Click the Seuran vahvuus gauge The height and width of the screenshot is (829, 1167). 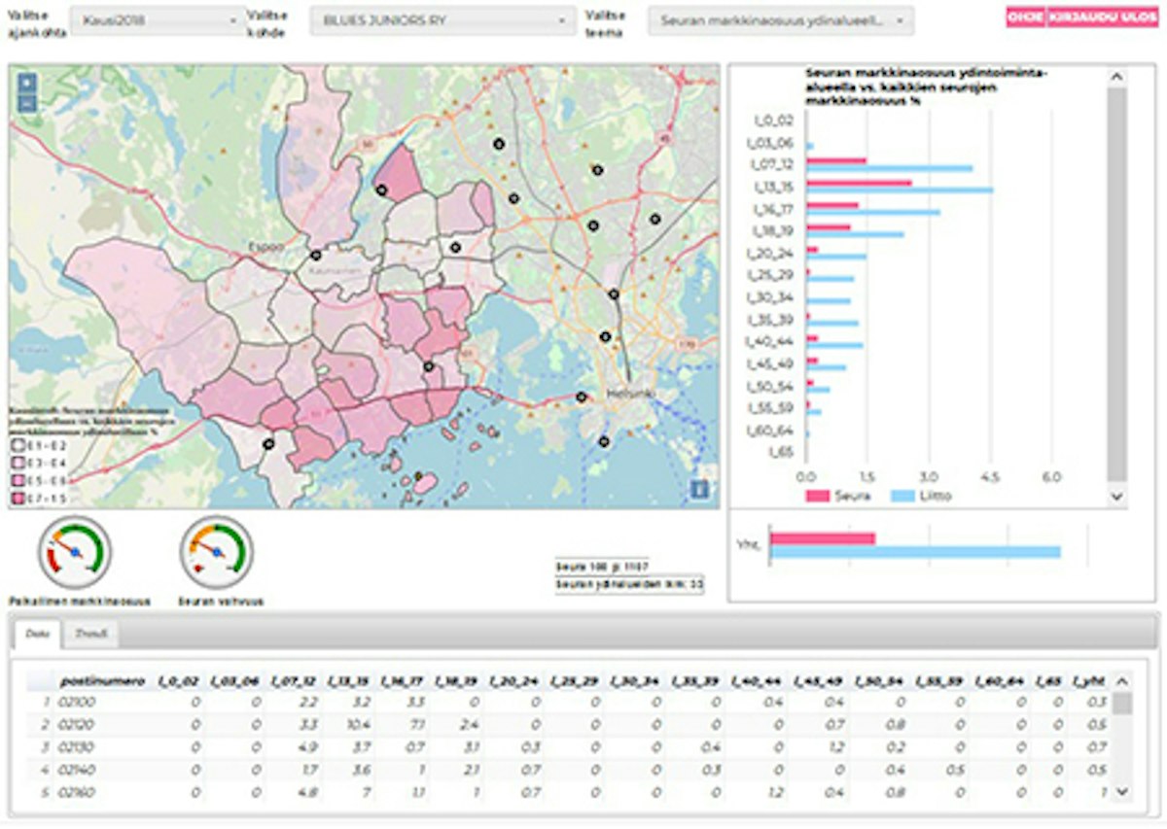click(x=216, y=552)
